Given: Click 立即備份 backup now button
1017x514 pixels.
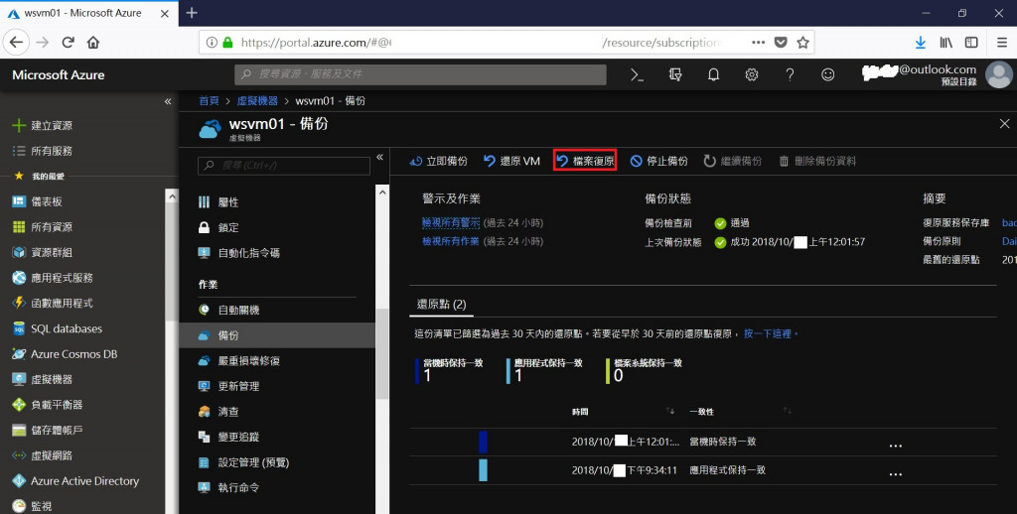Looking at the screenshot, I should 438,162.
